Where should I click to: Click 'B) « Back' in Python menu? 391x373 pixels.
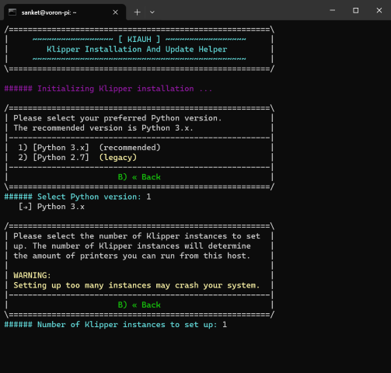(x=139, y=177)
